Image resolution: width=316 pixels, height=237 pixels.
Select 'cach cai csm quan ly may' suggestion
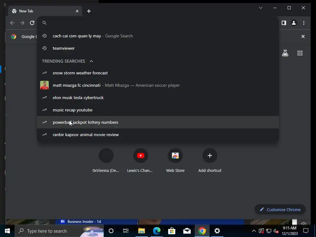point(158,36)
